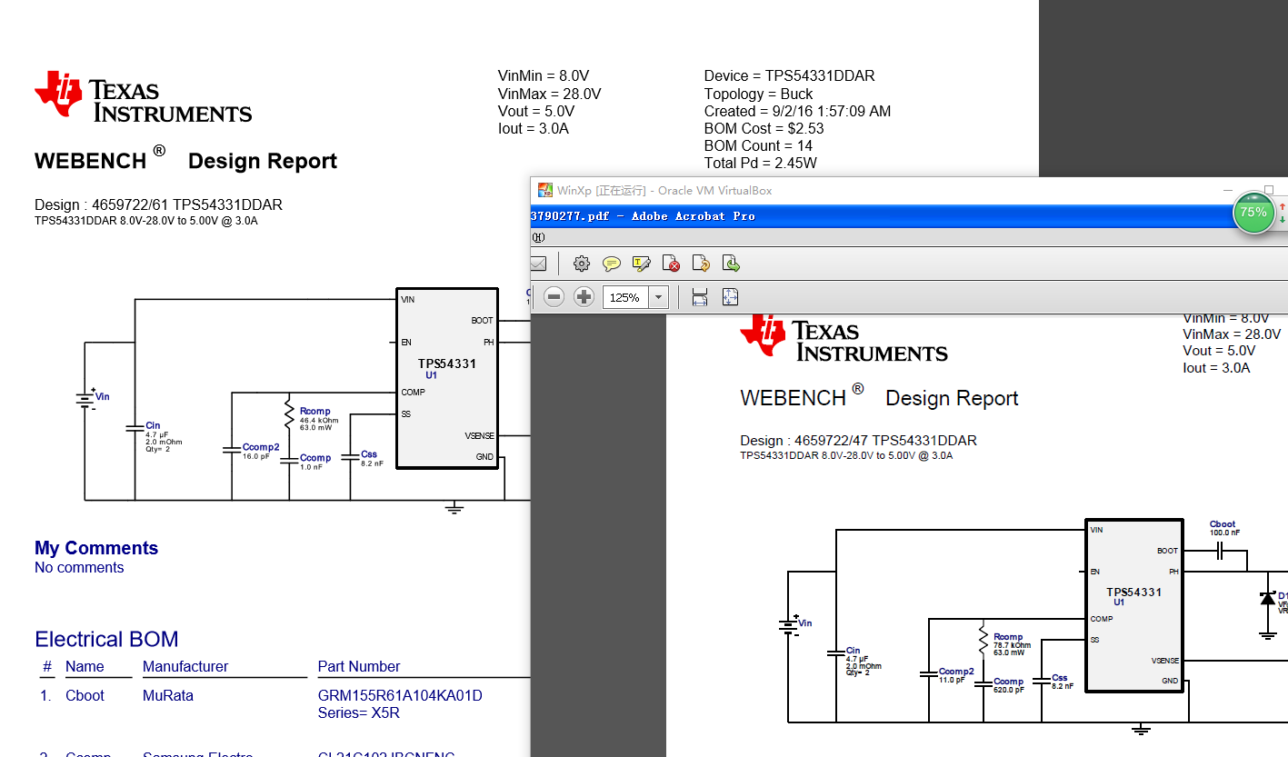Maximize the VirtualBox window
Viewport: 1288px width, 757px height.
[1269, 190]
